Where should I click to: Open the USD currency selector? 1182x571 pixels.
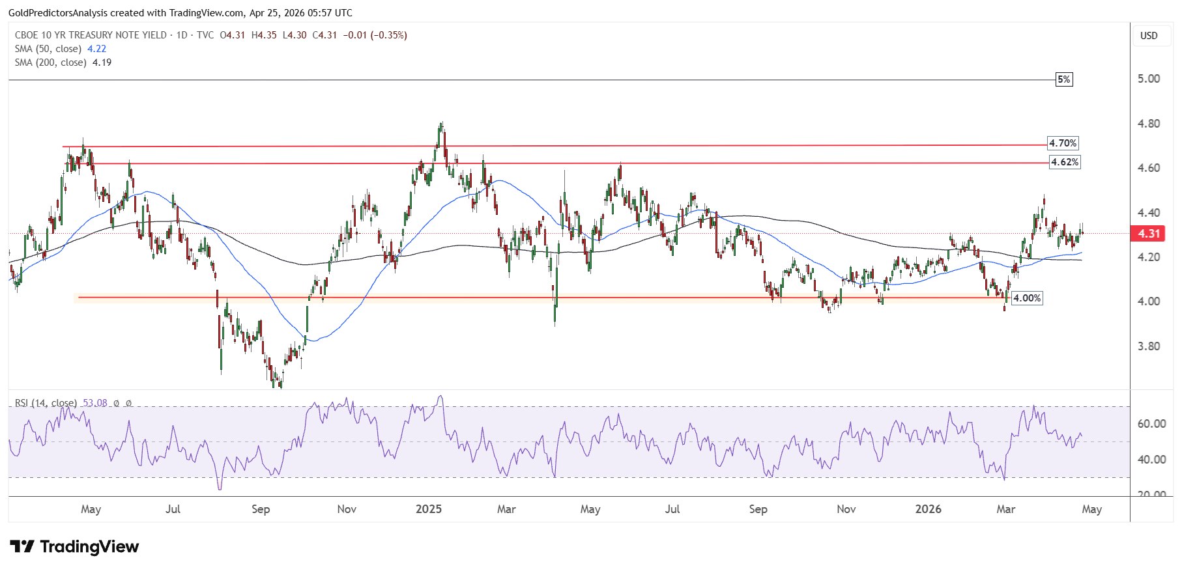point(1149,36)
